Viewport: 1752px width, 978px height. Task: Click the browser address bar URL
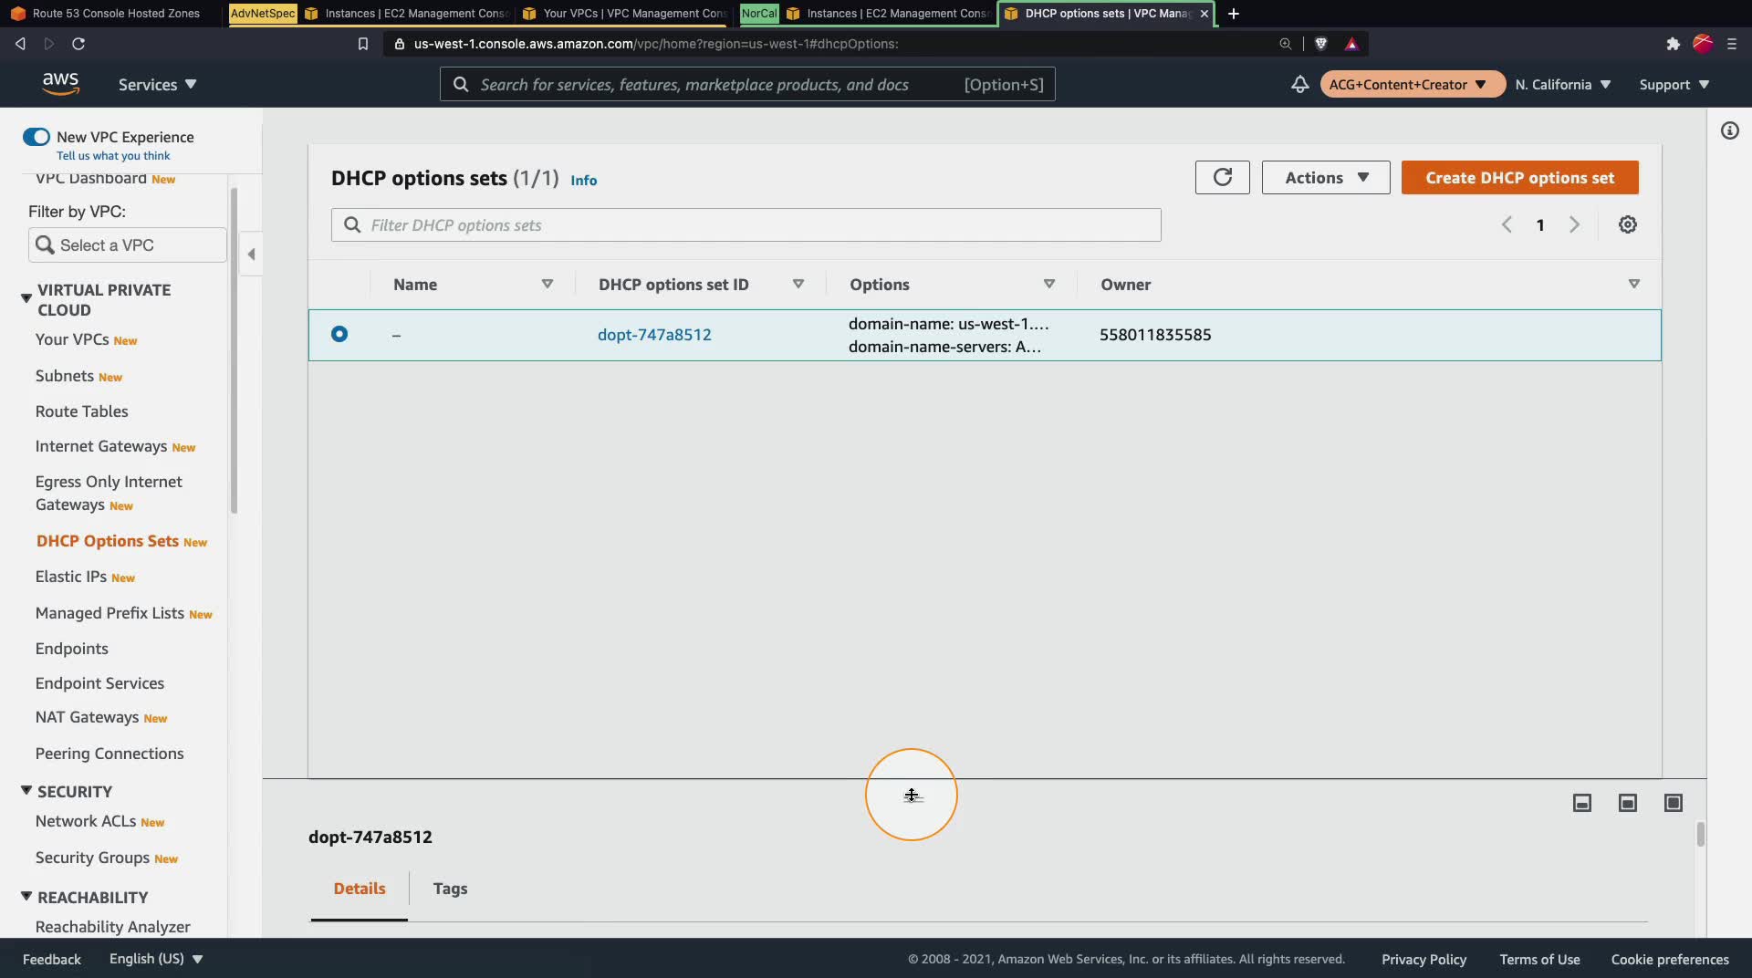pos(656,44)
